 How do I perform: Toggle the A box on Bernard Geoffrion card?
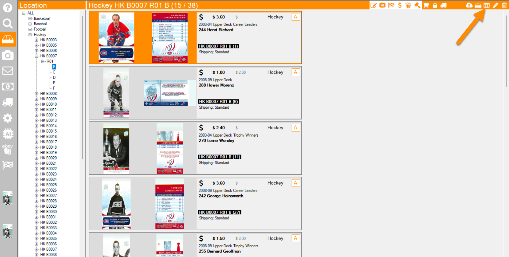(296, 238)
